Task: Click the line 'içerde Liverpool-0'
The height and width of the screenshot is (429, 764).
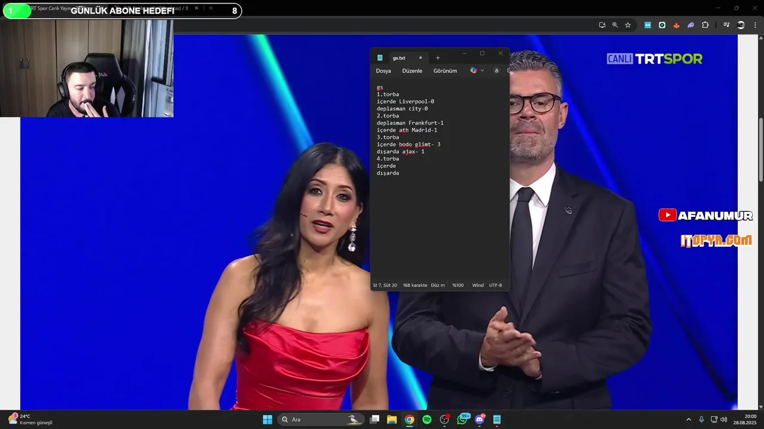Action: pyautogui.click(x=405, y=101)
